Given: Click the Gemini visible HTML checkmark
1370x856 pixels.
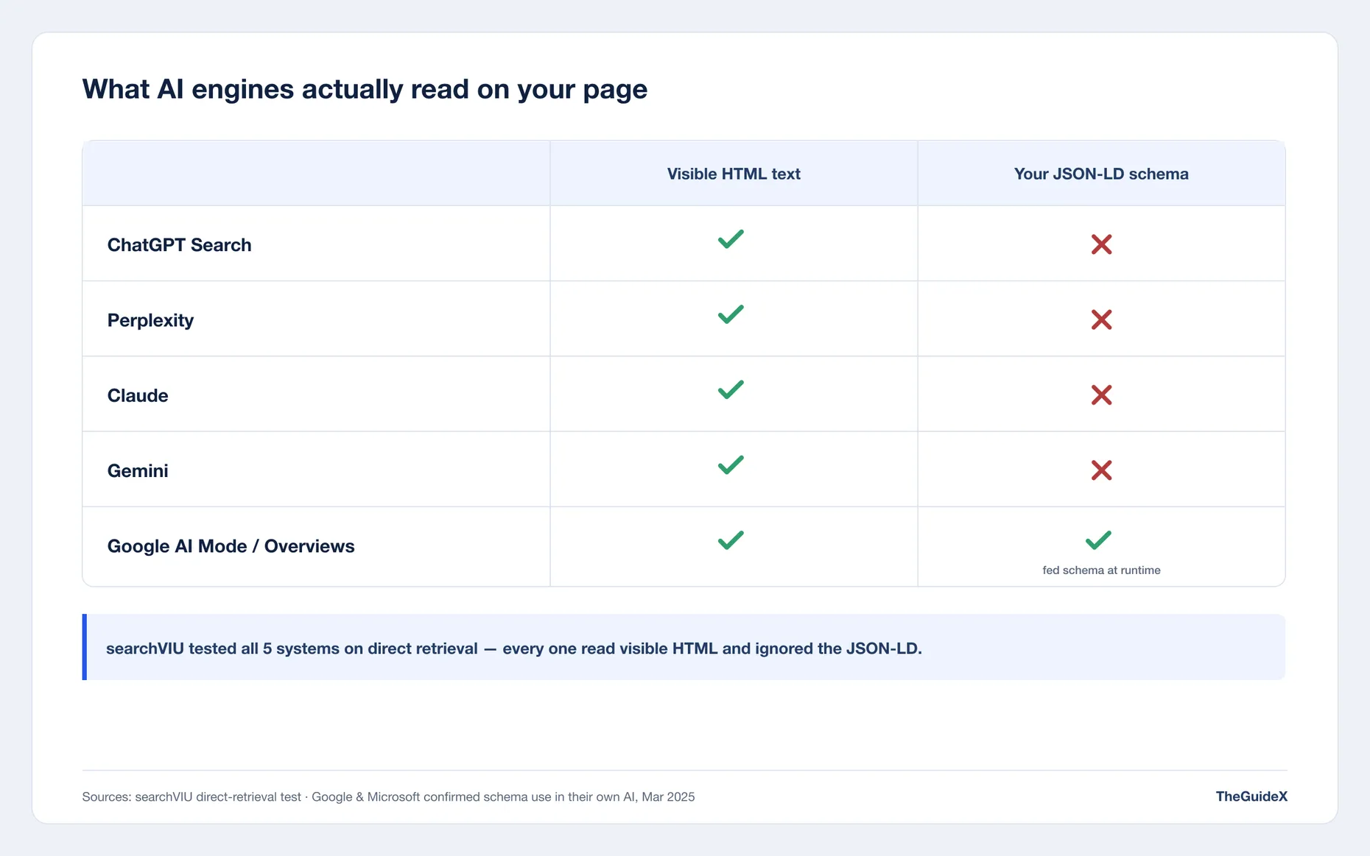Looking at the screenshot, I should click(x=731, y=465).
